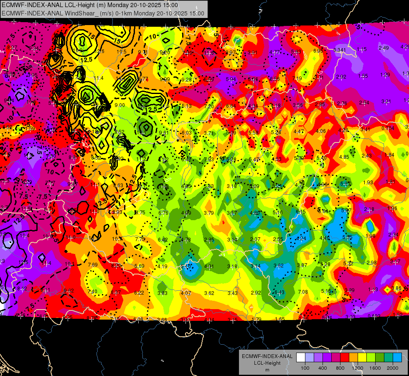Click the grid value 3.89
This screenshot has height=376, width=409.
tap(350, 290)
